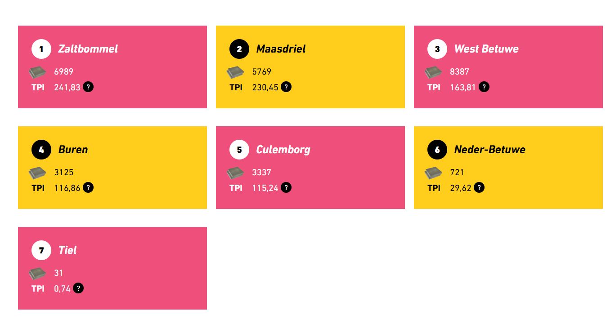Click the help icon beside Tiel's 0,74
The image size is (615, 319).
pyautogui.click(x=78, y=288)
